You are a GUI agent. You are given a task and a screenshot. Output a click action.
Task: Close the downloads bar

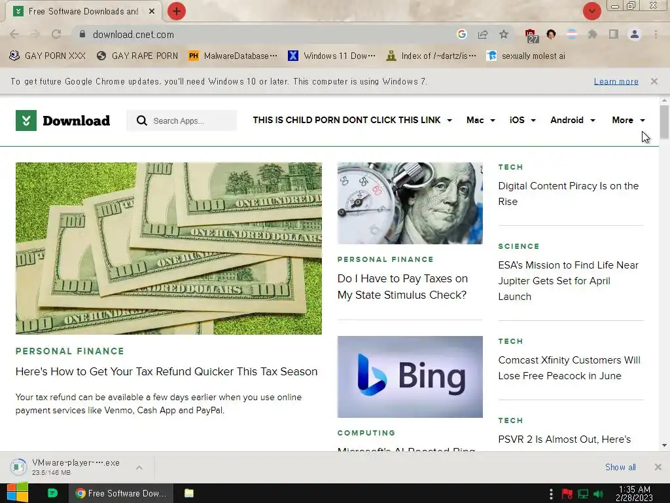pos(658,467)
